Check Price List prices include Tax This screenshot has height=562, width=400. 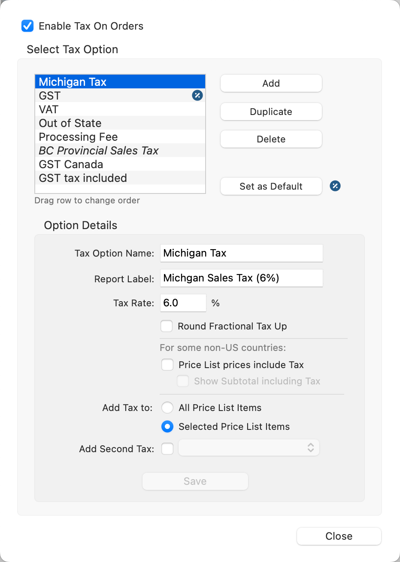pyautogui.click(x=167, y=365)
